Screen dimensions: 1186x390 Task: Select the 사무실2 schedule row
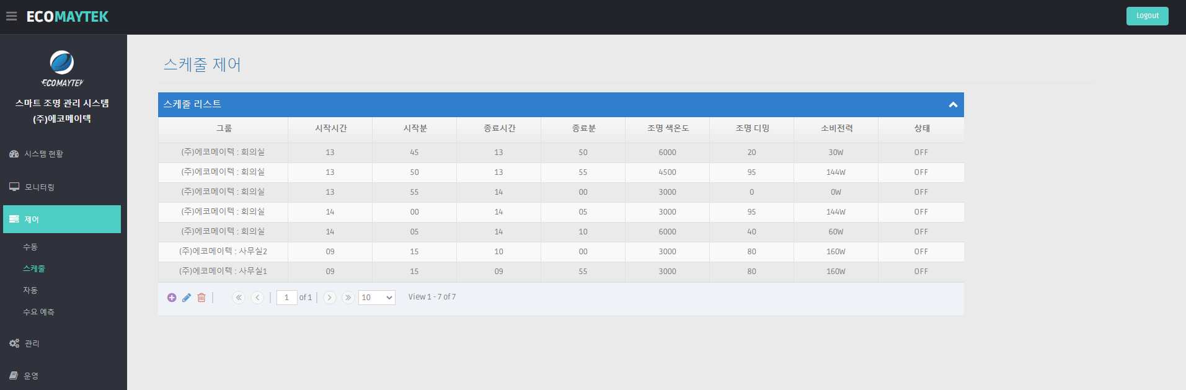pos(561,252)
